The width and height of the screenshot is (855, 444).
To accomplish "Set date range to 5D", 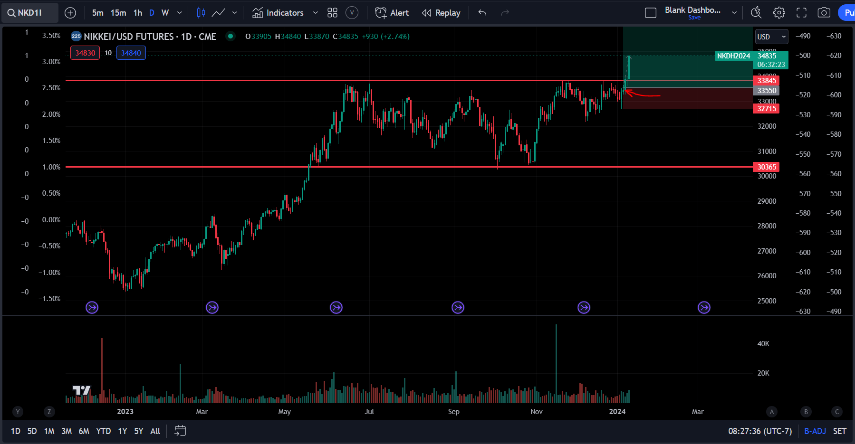I will (x=32, y=431).
